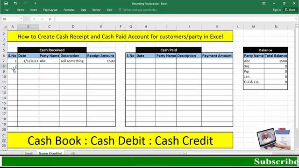Select S.No cell containing 2
This screenshot has width=299, height=168.
click(13, 66)
